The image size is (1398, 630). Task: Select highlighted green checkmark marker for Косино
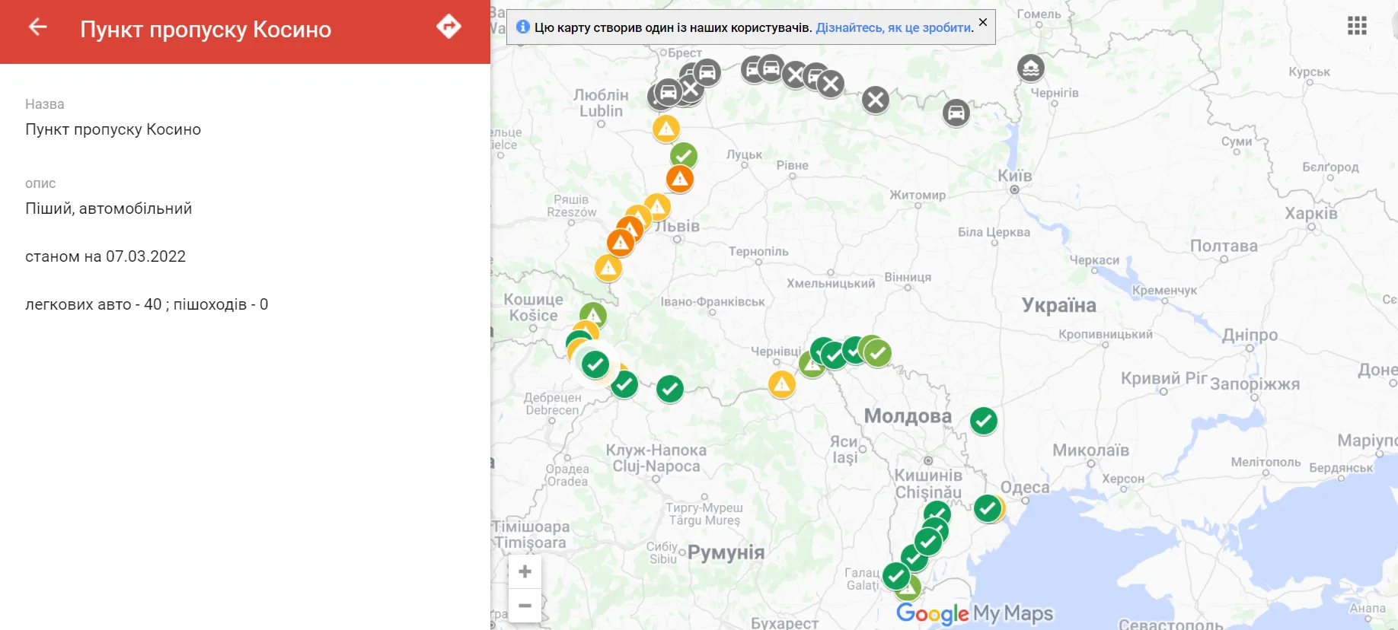[x=595, y=364]
